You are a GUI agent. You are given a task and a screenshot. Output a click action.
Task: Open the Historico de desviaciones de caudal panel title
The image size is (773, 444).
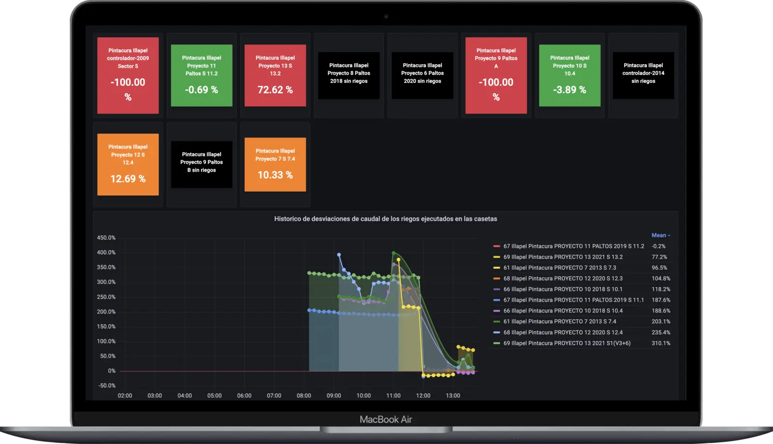(x=386, y=219)
